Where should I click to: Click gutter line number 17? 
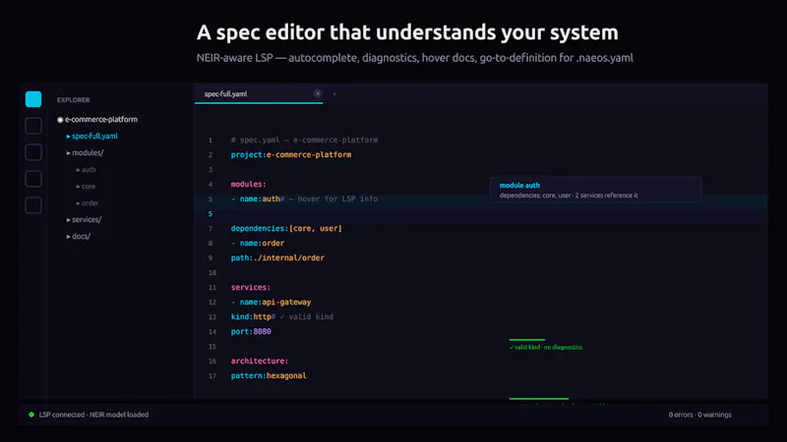(212, 375)
